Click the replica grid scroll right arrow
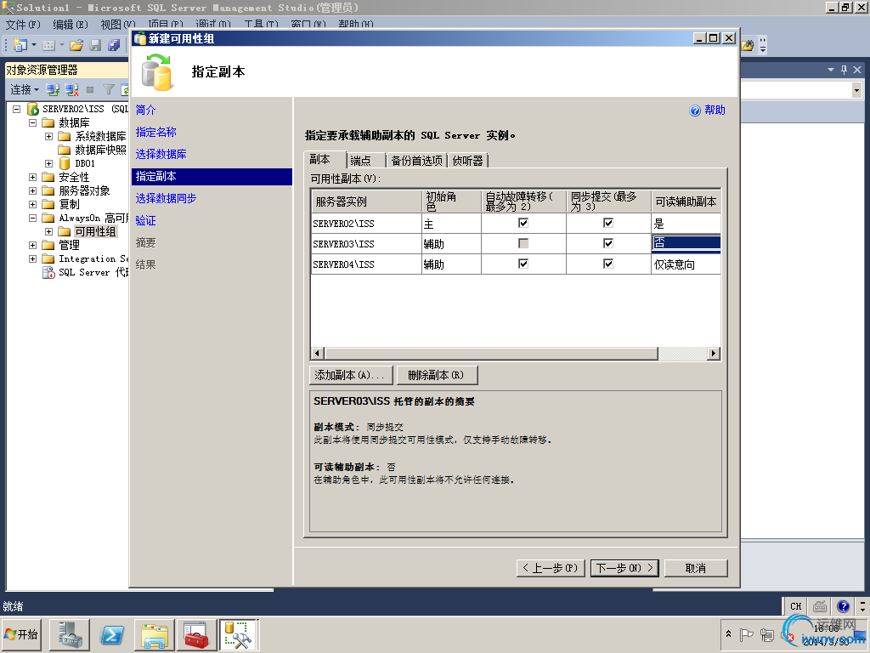Screen dimensions: 870x653 [714, 353]
